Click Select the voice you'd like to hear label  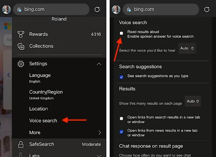[x=147, y=50]
